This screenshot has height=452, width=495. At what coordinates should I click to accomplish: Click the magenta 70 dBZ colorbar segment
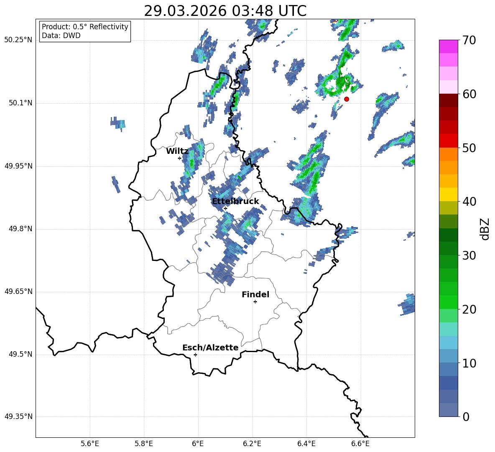coord(448,46)
